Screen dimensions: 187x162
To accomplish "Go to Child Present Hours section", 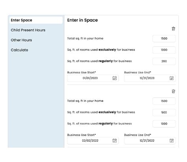I will point(28,30).
